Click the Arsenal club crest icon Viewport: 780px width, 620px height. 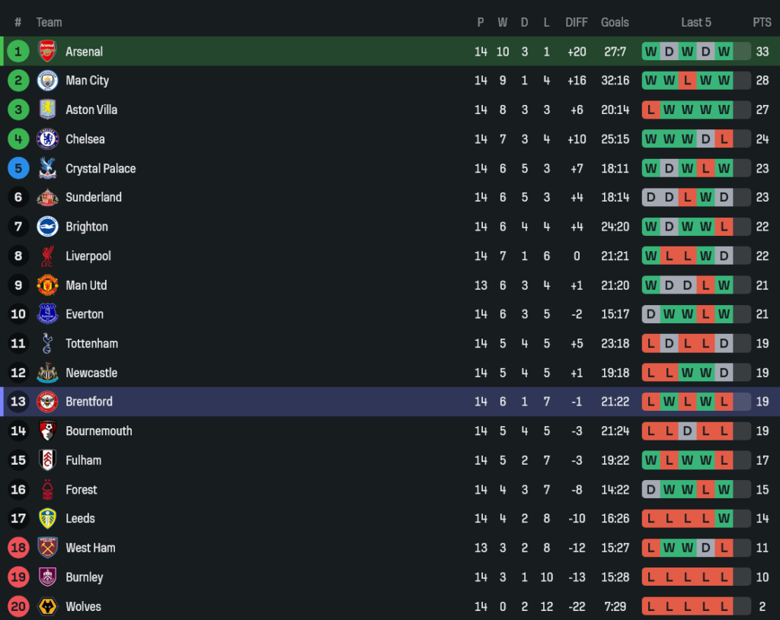click(x=47, y=52)
